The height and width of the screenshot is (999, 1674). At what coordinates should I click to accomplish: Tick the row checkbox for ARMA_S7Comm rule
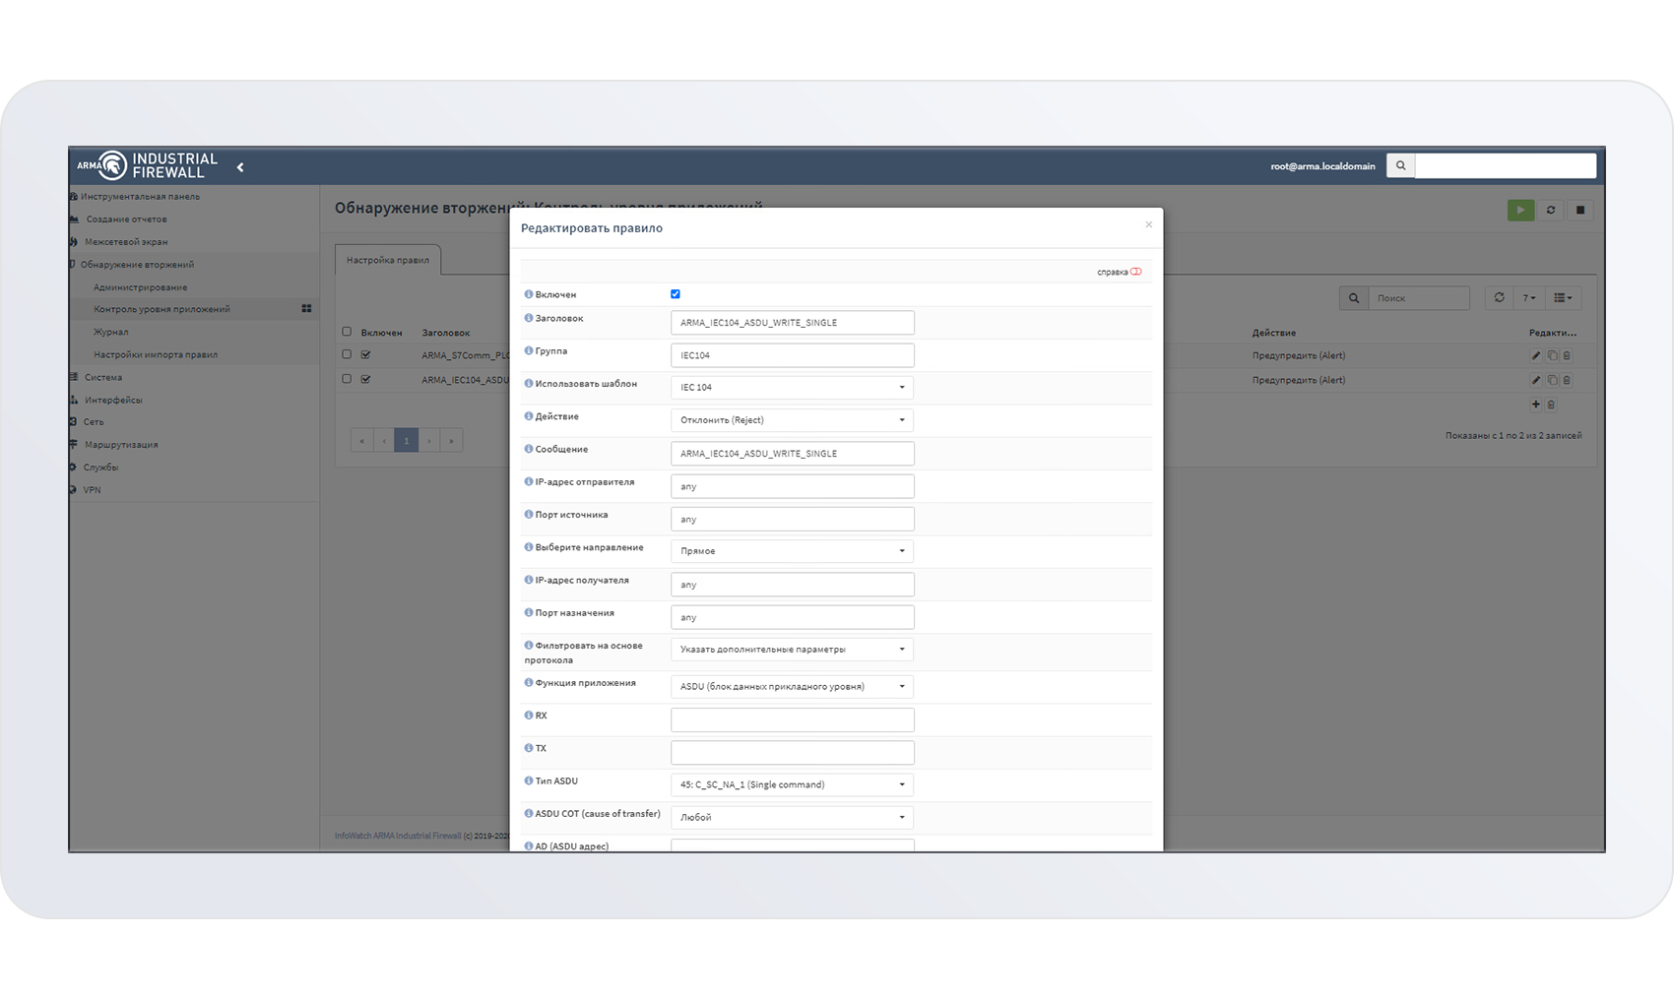(x=347, y=354)
